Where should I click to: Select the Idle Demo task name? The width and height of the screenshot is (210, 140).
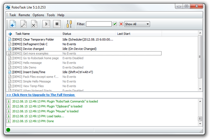pos(24,67)
